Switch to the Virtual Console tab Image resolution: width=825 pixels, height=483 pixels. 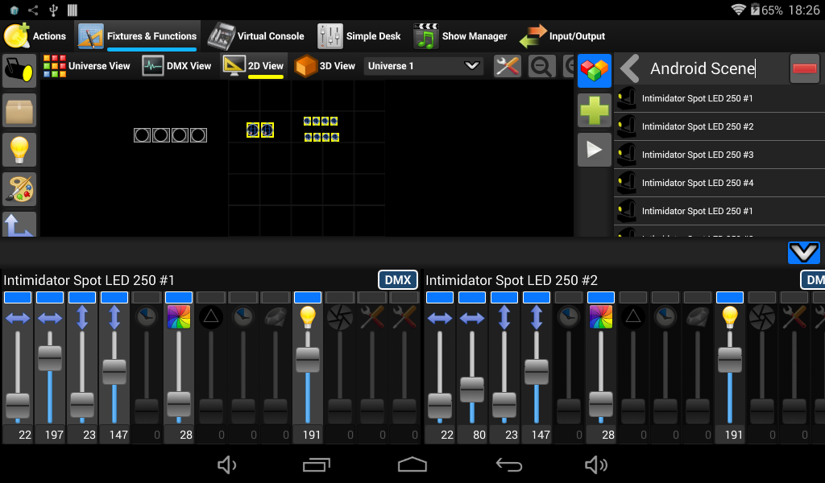pos(255,36)
